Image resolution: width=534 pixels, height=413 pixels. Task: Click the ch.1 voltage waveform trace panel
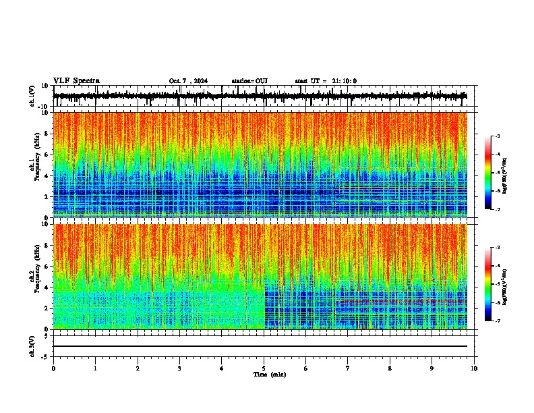(264, 96)
